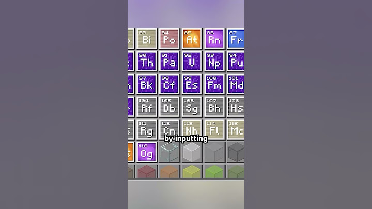Select the red stained glass block
372x209 pixels.
click(147, 172)
